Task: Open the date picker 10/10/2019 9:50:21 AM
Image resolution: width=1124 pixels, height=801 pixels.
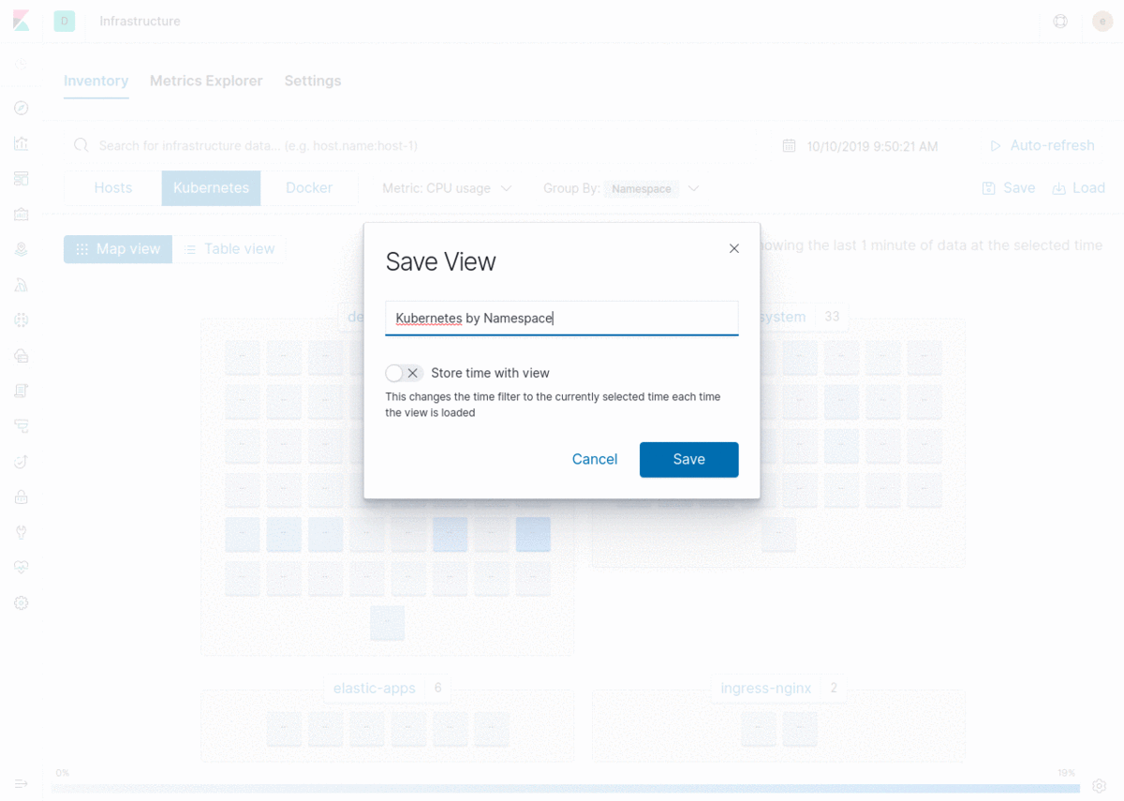Action: click(872, 146)
